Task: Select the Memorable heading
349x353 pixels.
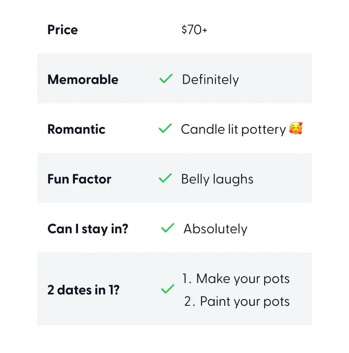Action: click(83, 79)
